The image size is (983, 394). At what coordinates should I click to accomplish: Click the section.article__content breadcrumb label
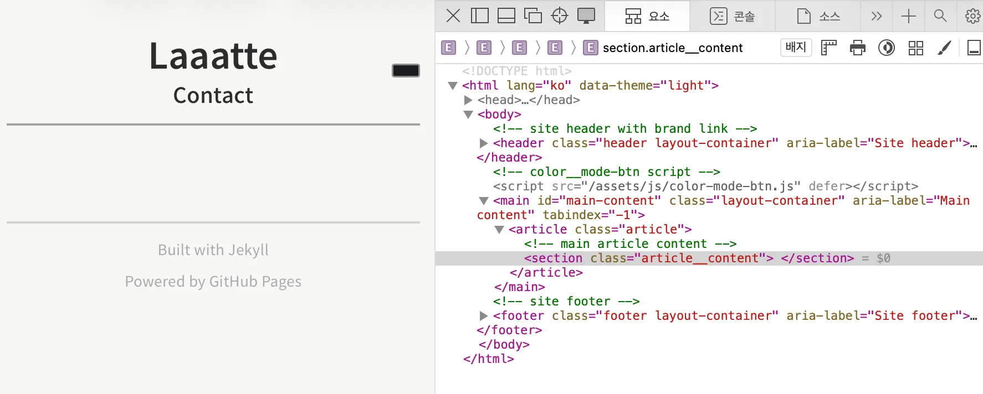pyautogui.click(x=672, y=48)
